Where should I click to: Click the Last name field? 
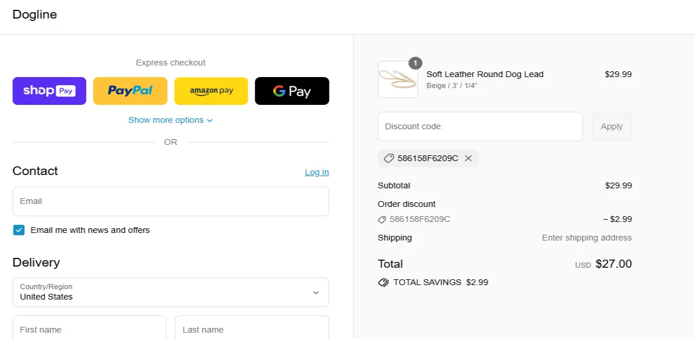tap(252, 329)
